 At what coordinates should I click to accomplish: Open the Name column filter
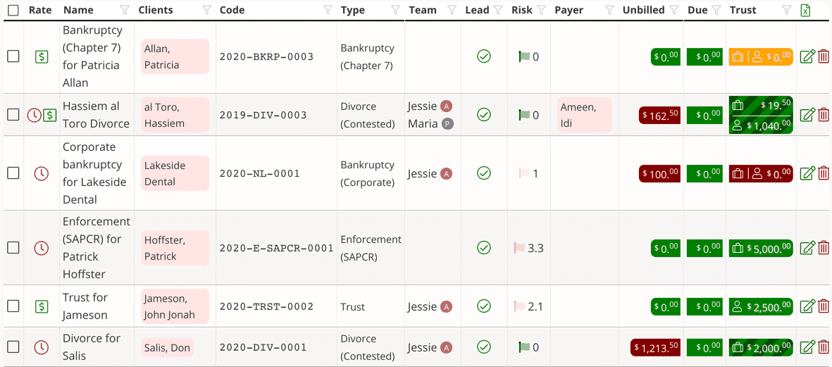[125, 11]
